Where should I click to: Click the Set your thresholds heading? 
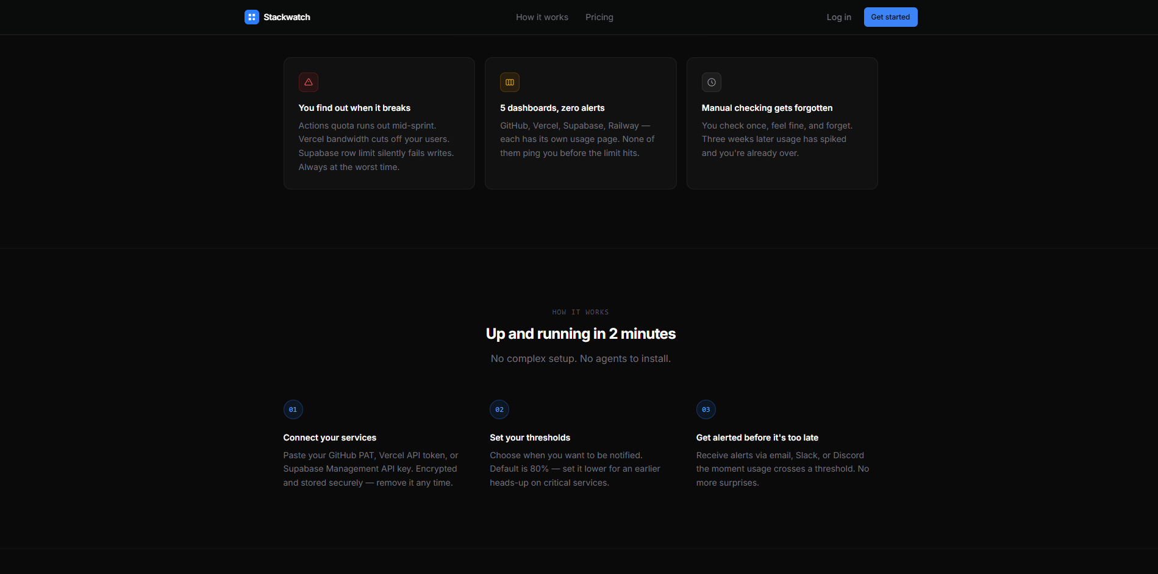pyautogui.click(x=530, y=437)
